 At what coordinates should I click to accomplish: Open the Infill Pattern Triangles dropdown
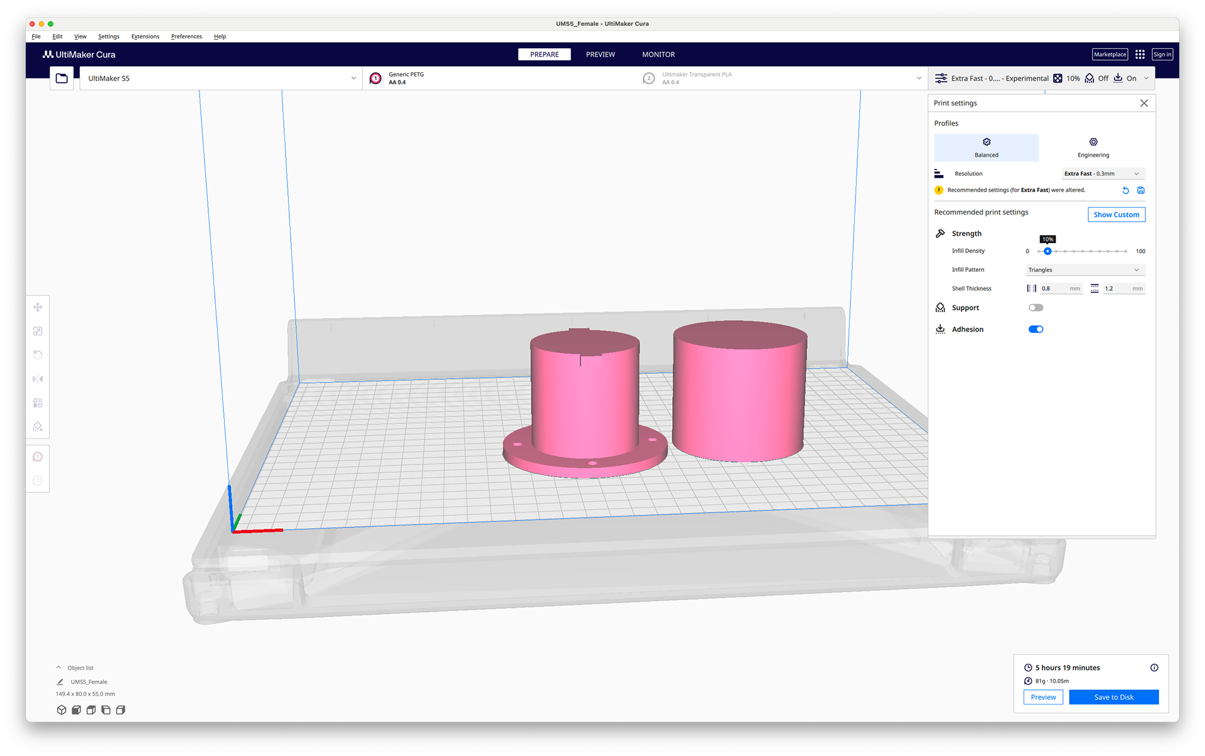(1085, 270)
